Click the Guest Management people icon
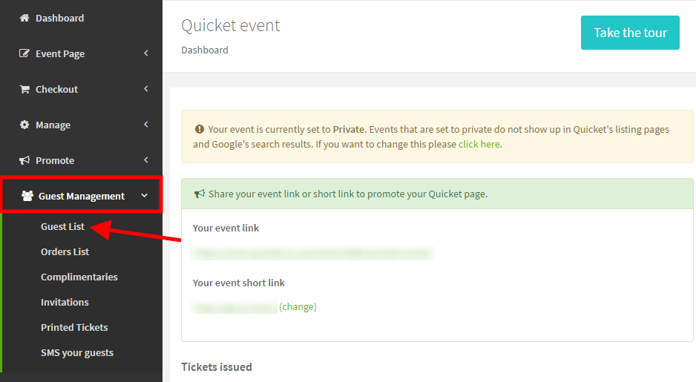Image resolution: width=696 pixels, height=382 pixels. (27, 196)
